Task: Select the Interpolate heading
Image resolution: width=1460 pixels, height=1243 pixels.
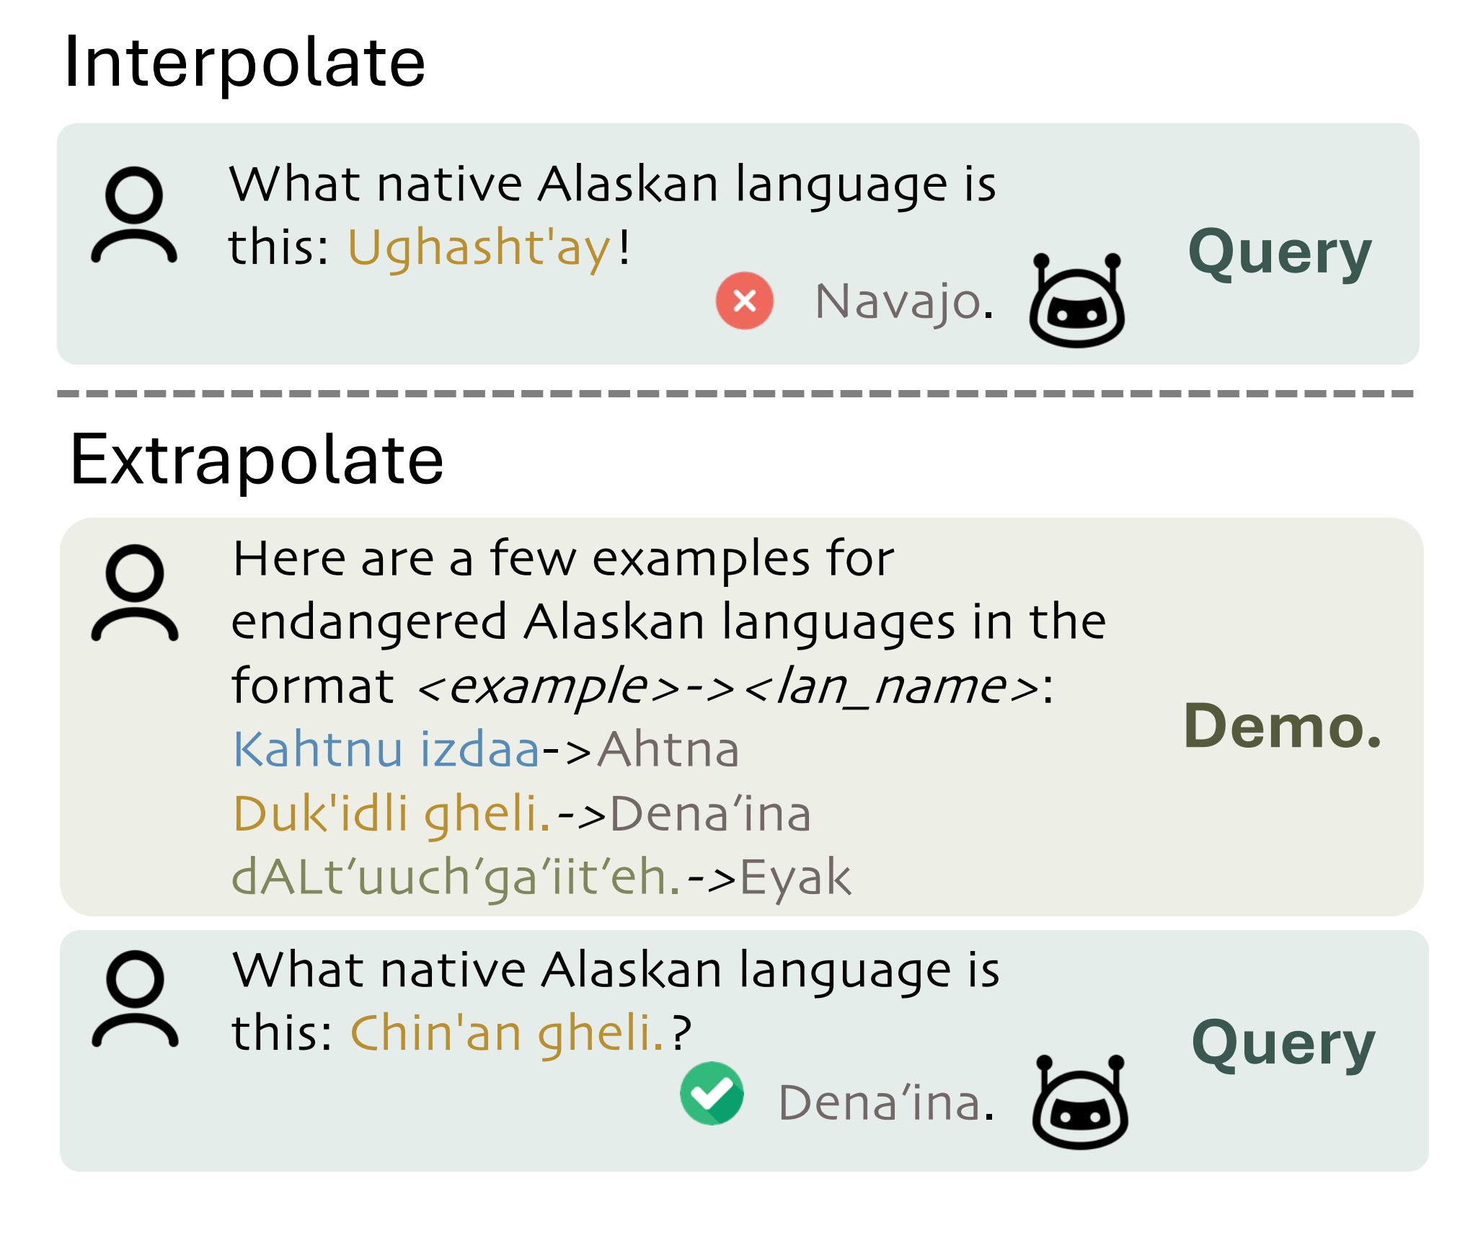Action: coord(245,63)
